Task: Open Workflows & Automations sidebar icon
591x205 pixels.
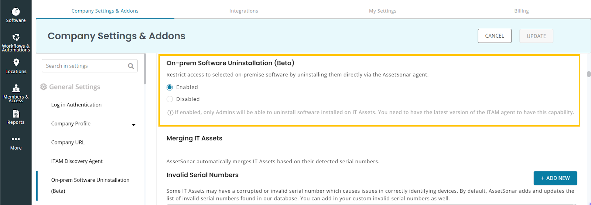Action: [x=16, y=37]
